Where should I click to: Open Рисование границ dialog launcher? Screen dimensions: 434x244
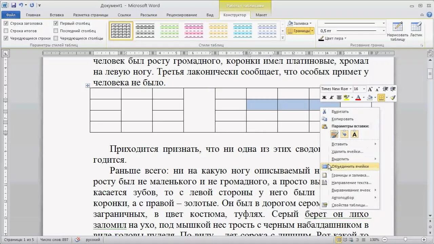click(422, 45)
